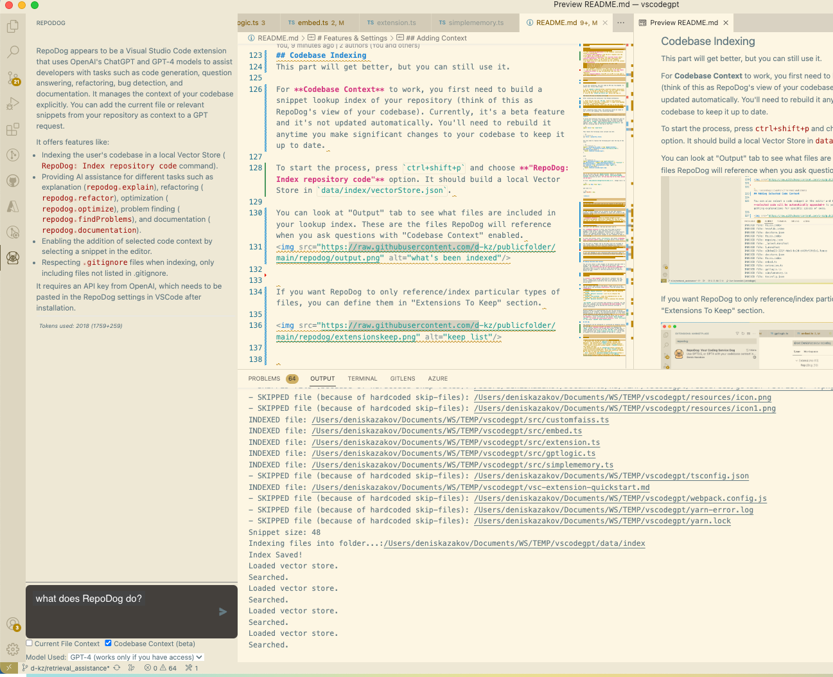
Task: Click the extensions keep screenshot in README preview
Action: point(747,345)
